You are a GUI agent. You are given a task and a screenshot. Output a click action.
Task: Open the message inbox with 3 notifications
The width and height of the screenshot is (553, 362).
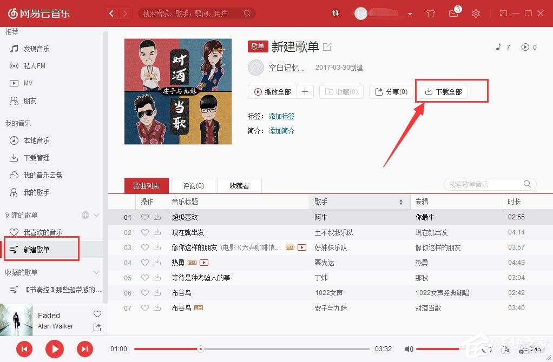[x=453, y=14]
